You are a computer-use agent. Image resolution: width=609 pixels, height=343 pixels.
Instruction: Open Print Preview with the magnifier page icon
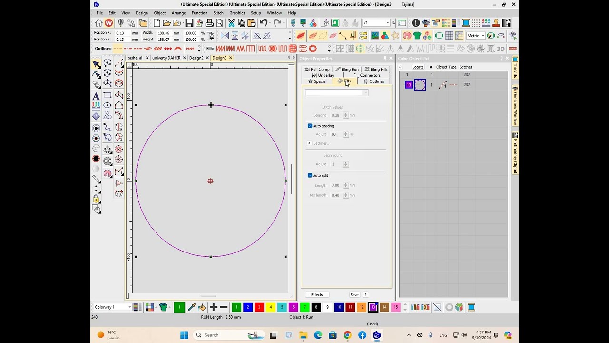219,23
